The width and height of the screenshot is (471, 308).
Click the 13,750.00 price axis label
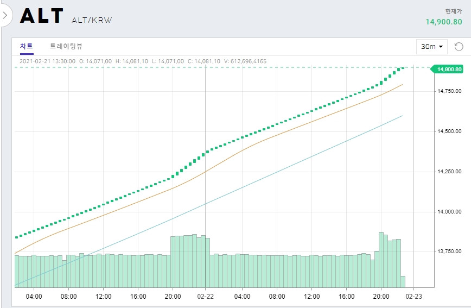(449, 252)
